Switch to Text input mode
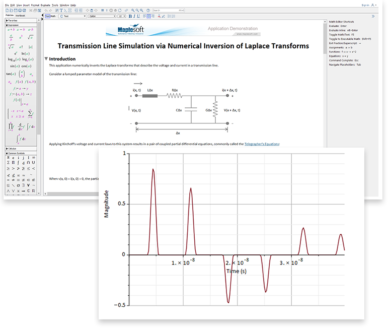This screenshot has width=390, height=333. pyautogui.click(x=47, y=16)
